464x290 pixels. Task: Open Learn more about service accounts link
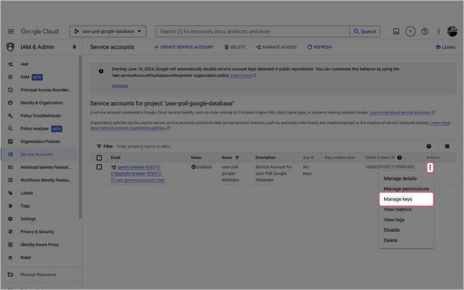tap(402, 112)
